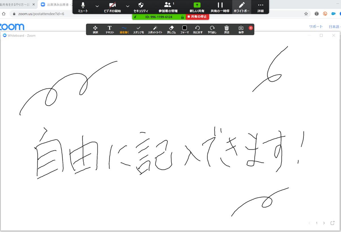Add a new whiteboard page
This screenshot has width=341, height=232.
pyautogui.click(x=332, y=223)
